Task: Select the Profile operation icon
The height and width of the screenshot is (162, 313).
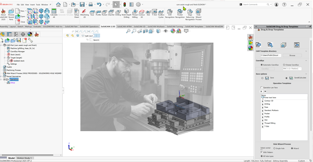Action: pos(98,13)
